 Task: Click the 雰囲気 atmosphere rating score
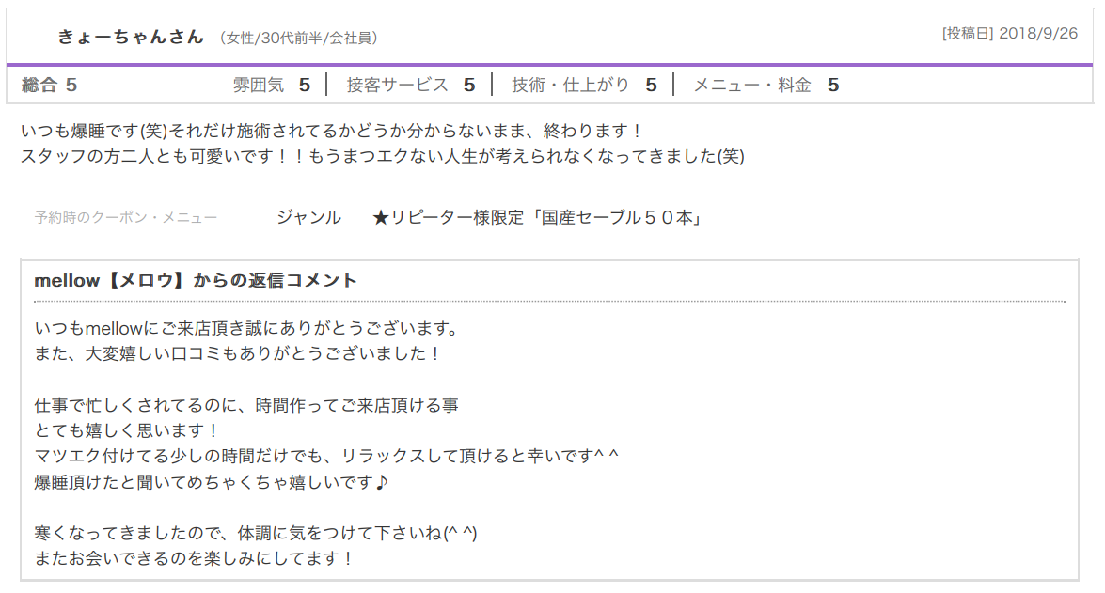[303, 84]
